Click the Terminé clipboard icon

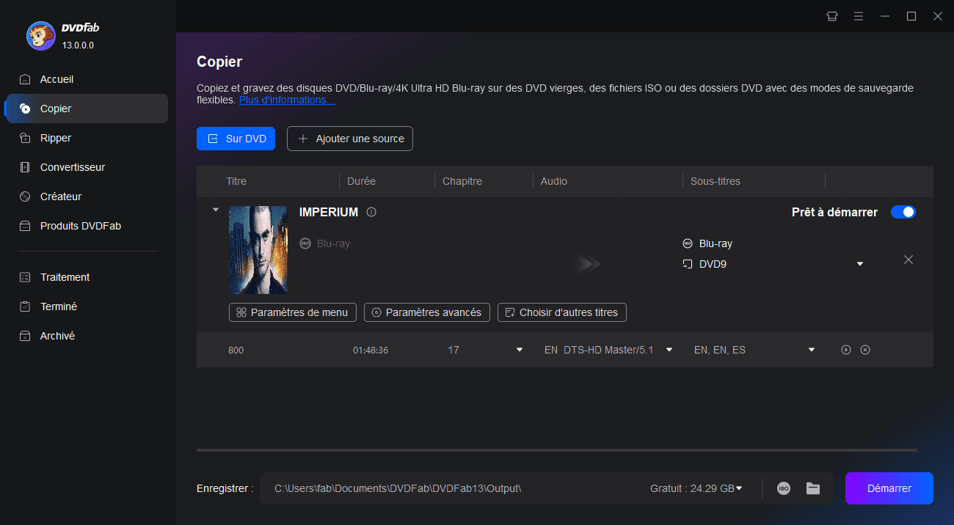tap(25, 306)
